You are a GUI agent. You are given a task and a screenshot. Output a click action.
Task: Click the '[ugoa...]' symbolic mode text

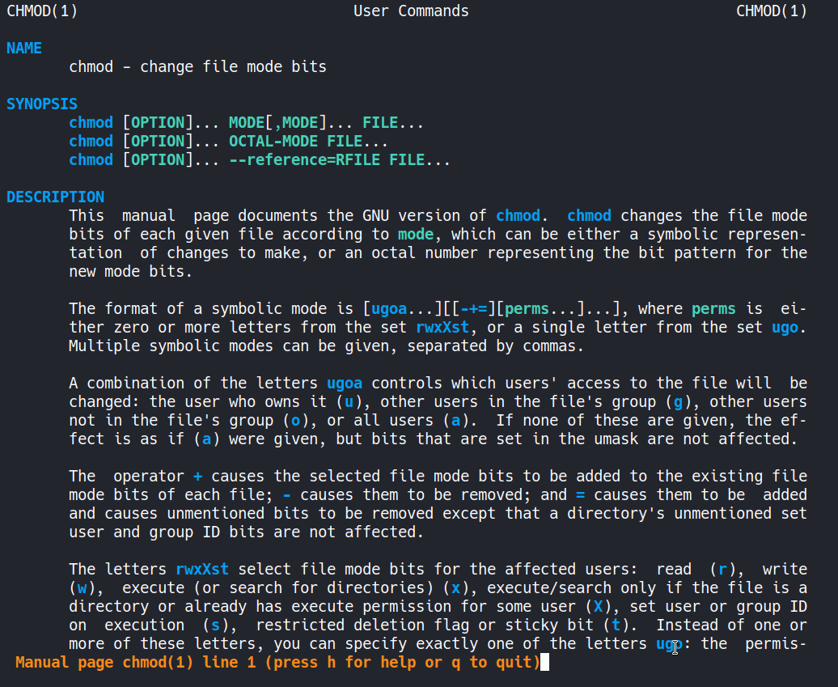[x=403, y=308]
